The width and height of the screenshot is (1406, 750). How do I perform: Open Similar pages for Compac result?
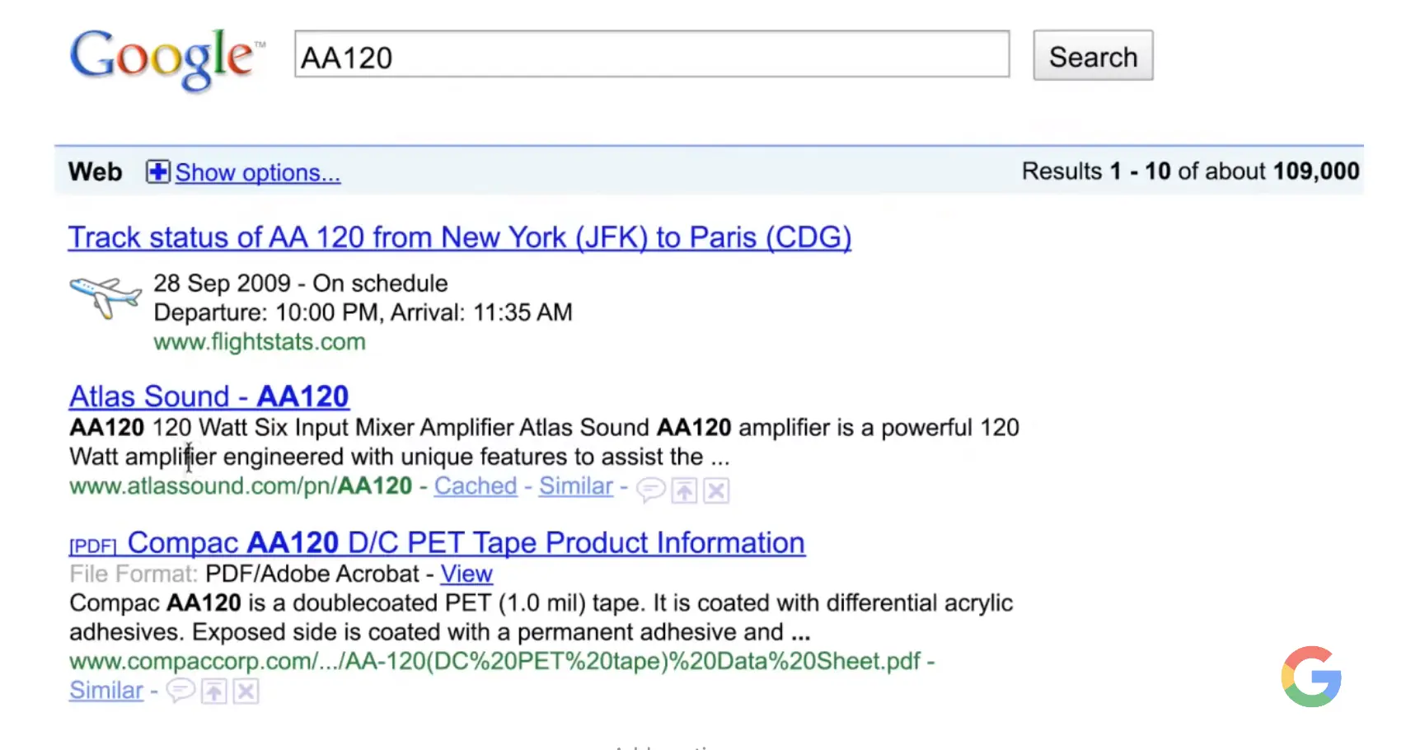point(106,691)
